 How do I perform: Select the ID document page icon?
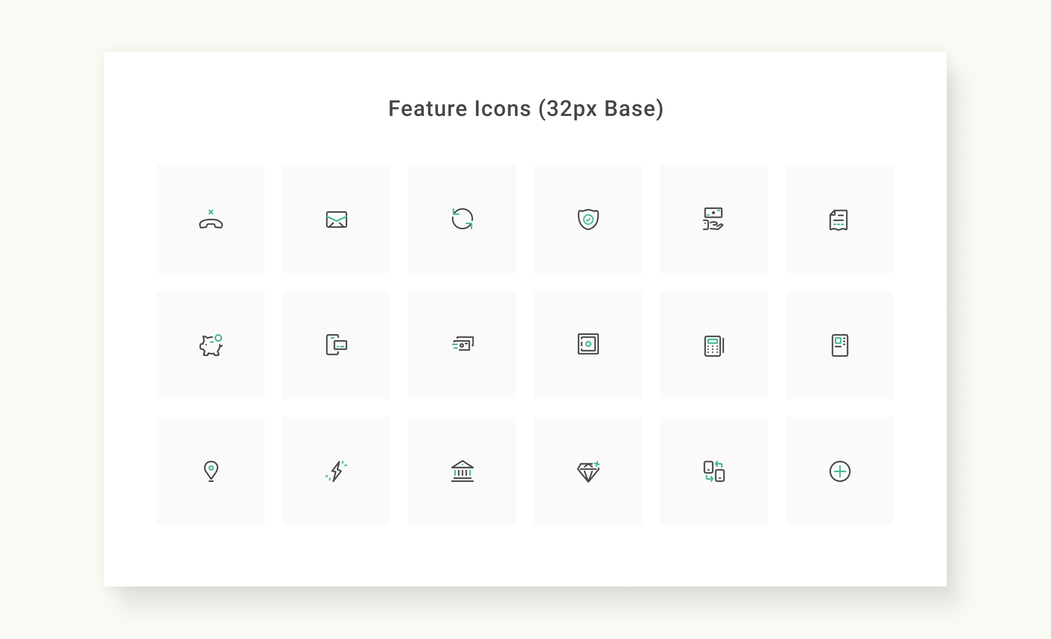pos(839,346)
